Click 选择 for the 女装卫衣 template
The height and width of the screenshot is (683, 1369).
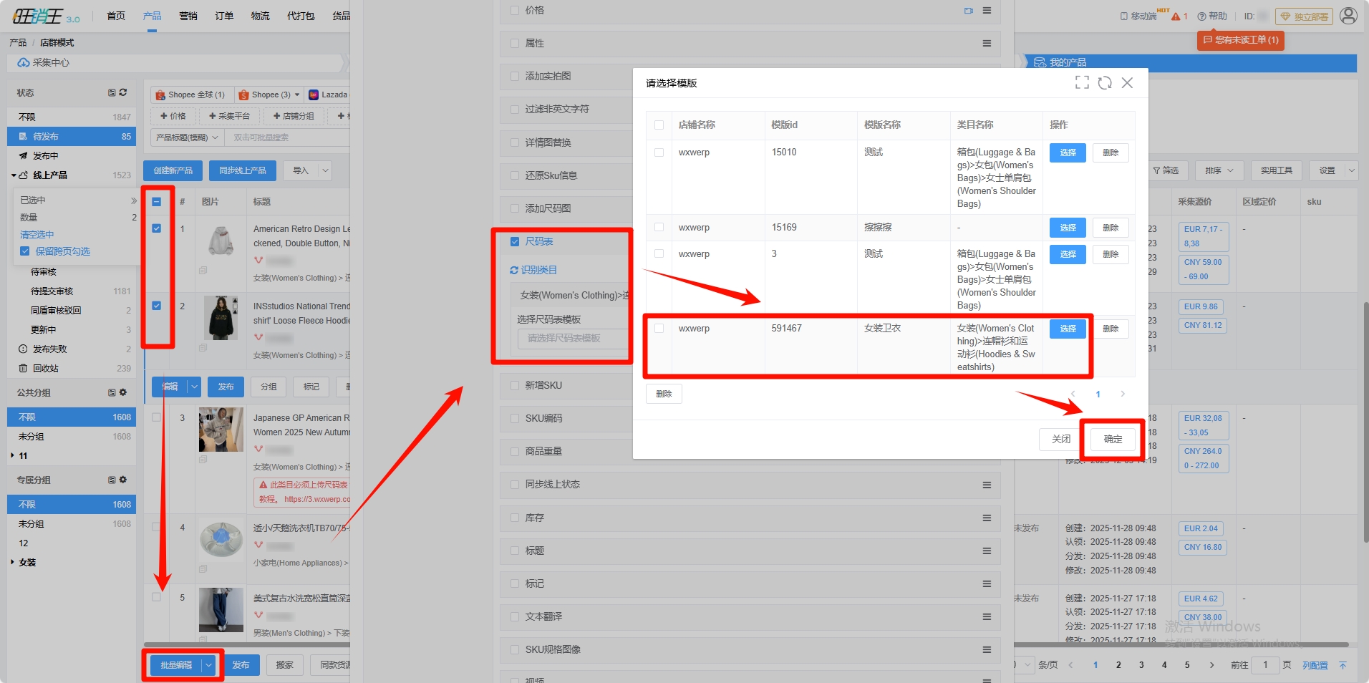(1067, 329)
